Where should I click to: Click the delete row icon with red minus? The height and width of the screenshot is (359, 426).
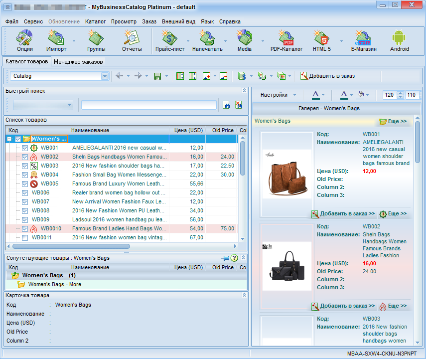click(x=223, y=76)
